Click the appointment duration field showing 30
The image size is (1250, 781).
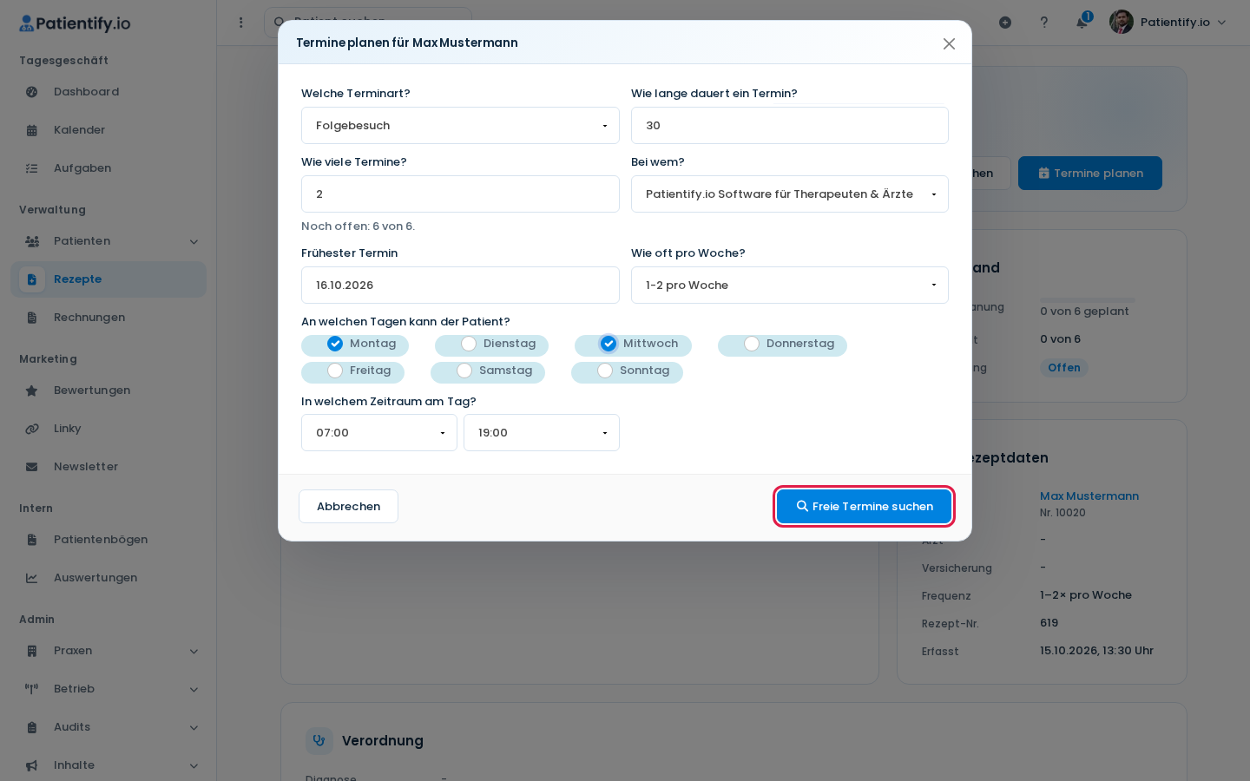[x=790, y=126]
